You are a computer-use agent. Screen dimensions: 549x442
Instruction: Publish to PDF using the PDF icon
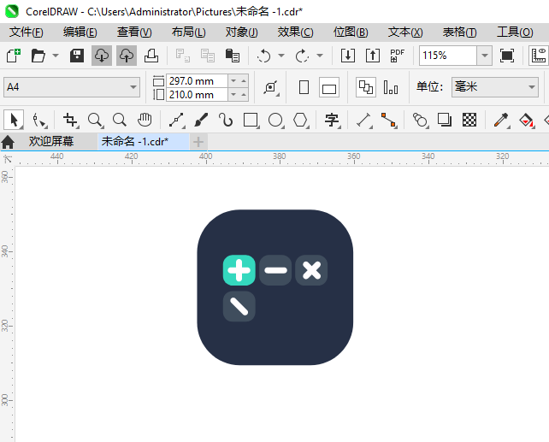coord(398,56)
